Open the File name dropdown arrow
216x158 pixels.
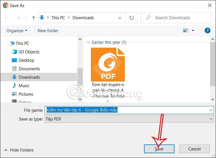coord(211,110)
